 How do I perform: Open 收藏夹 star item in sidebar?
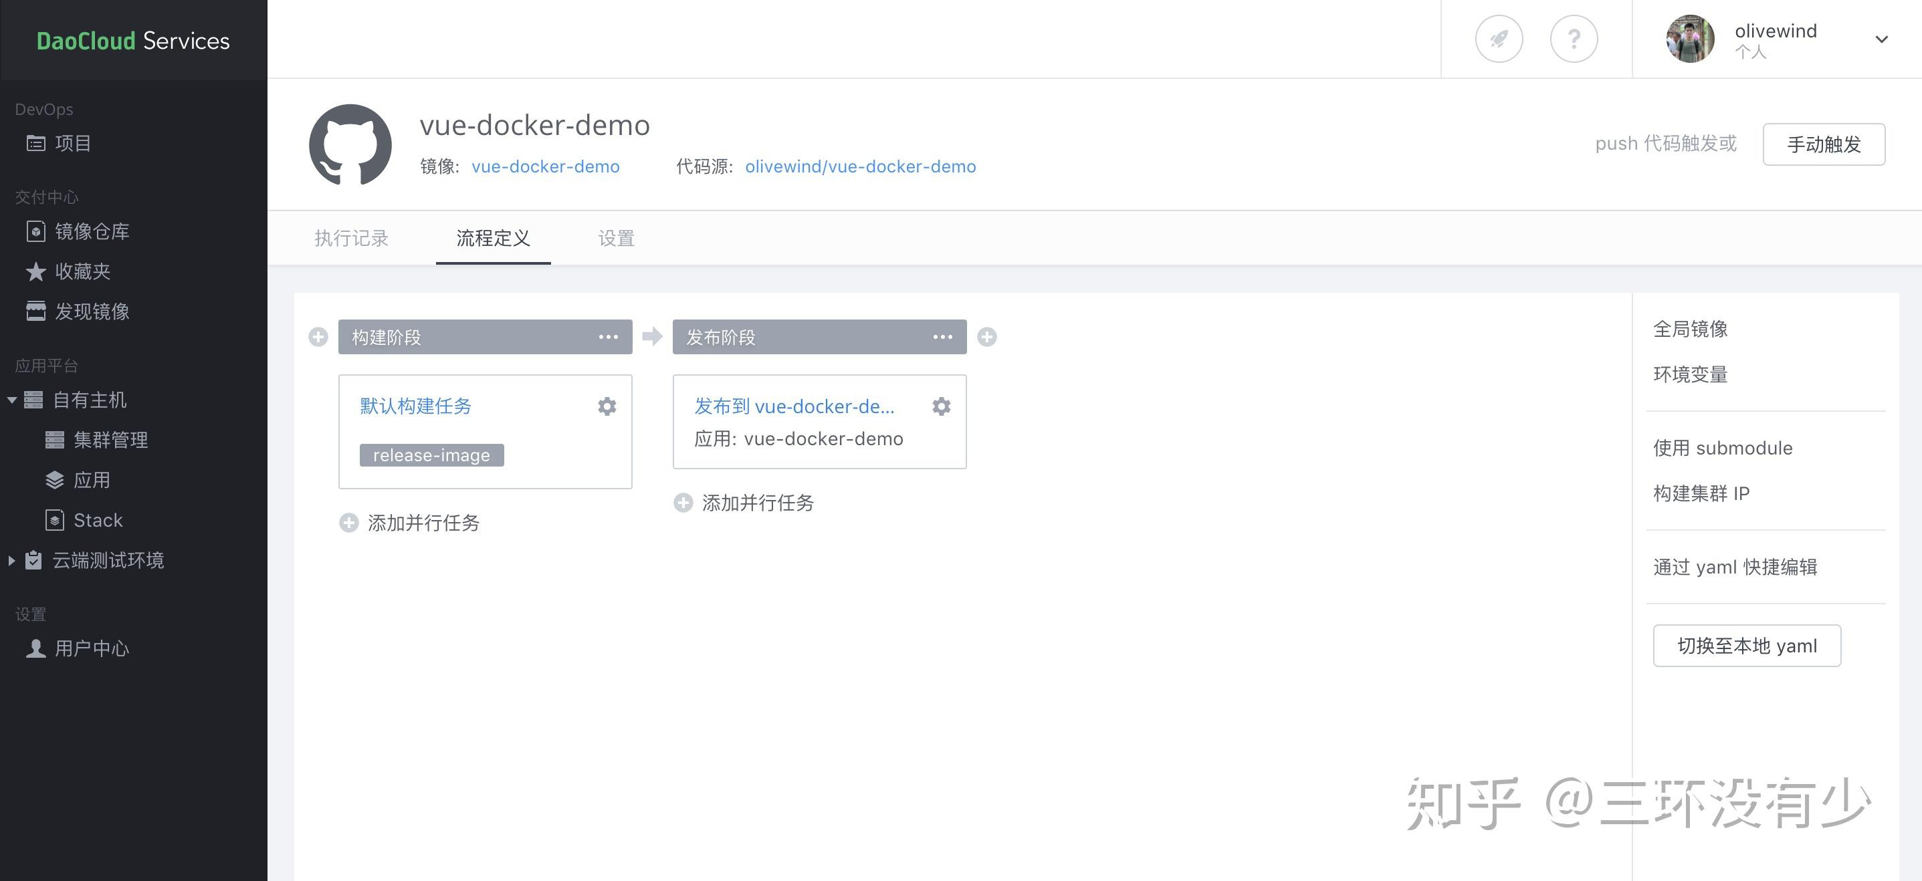(82, 271)
